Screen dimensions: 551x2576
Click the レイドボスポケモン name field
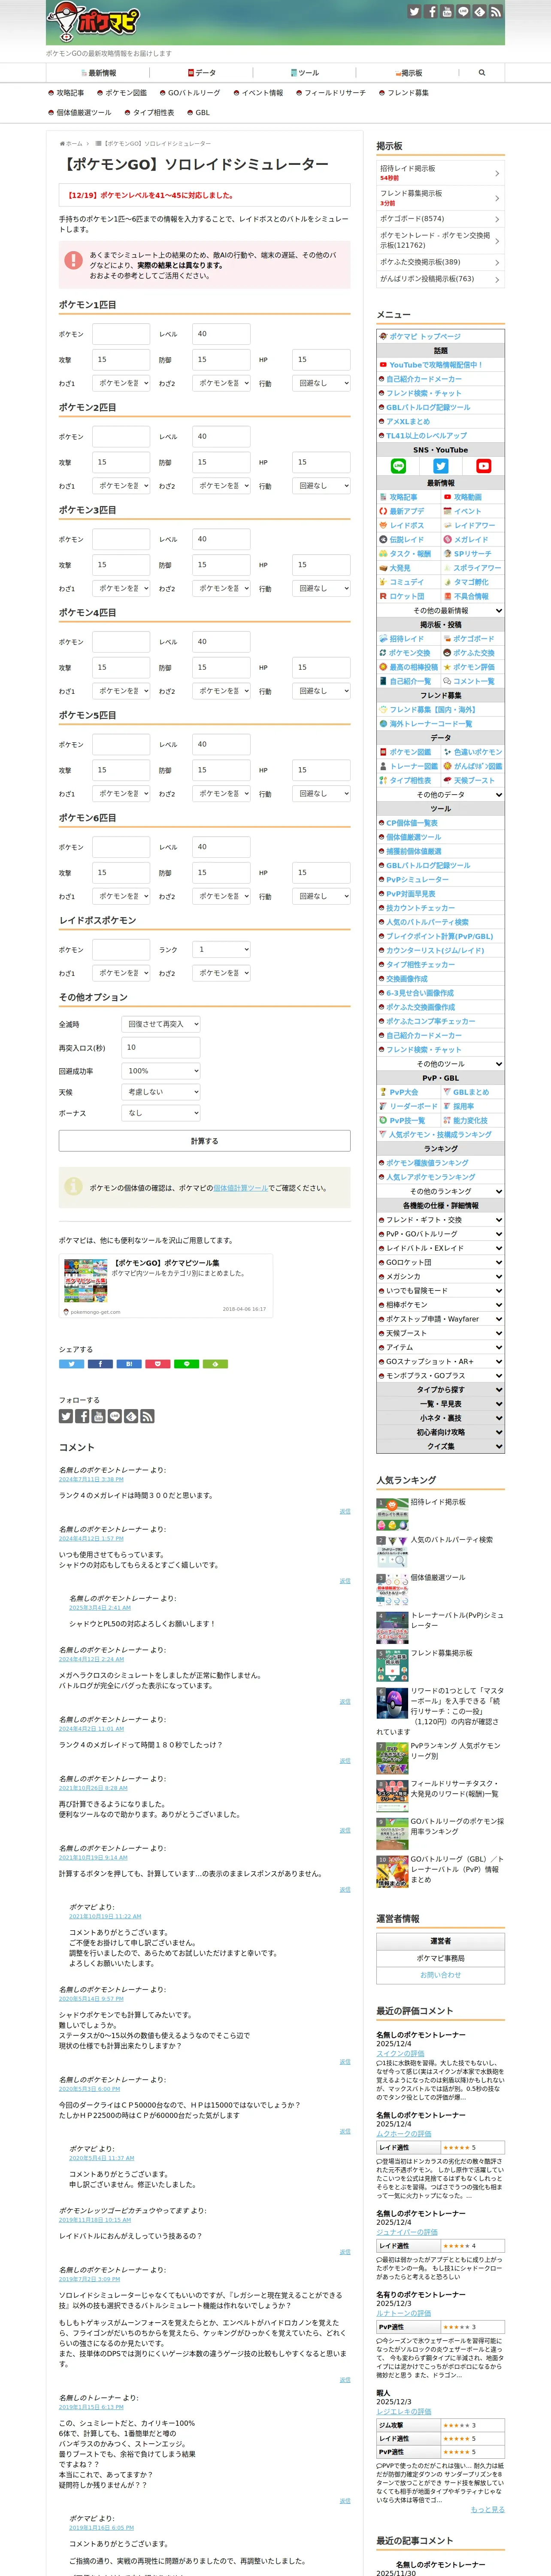(121, 950)
